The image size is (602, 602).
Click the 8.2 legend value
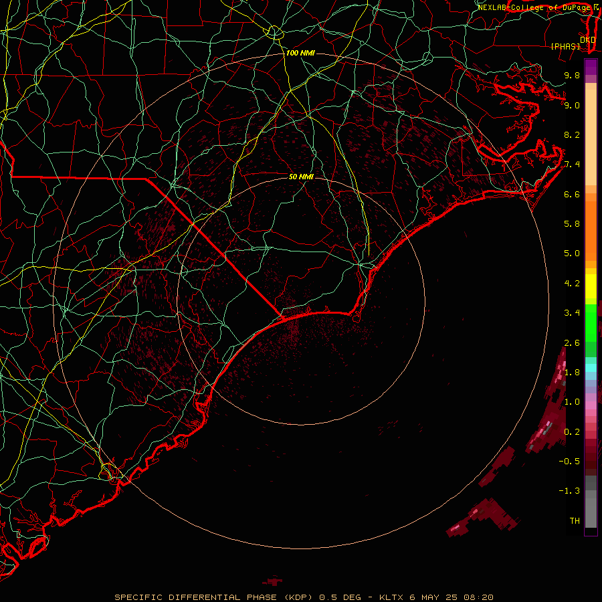tap(572, 134)
